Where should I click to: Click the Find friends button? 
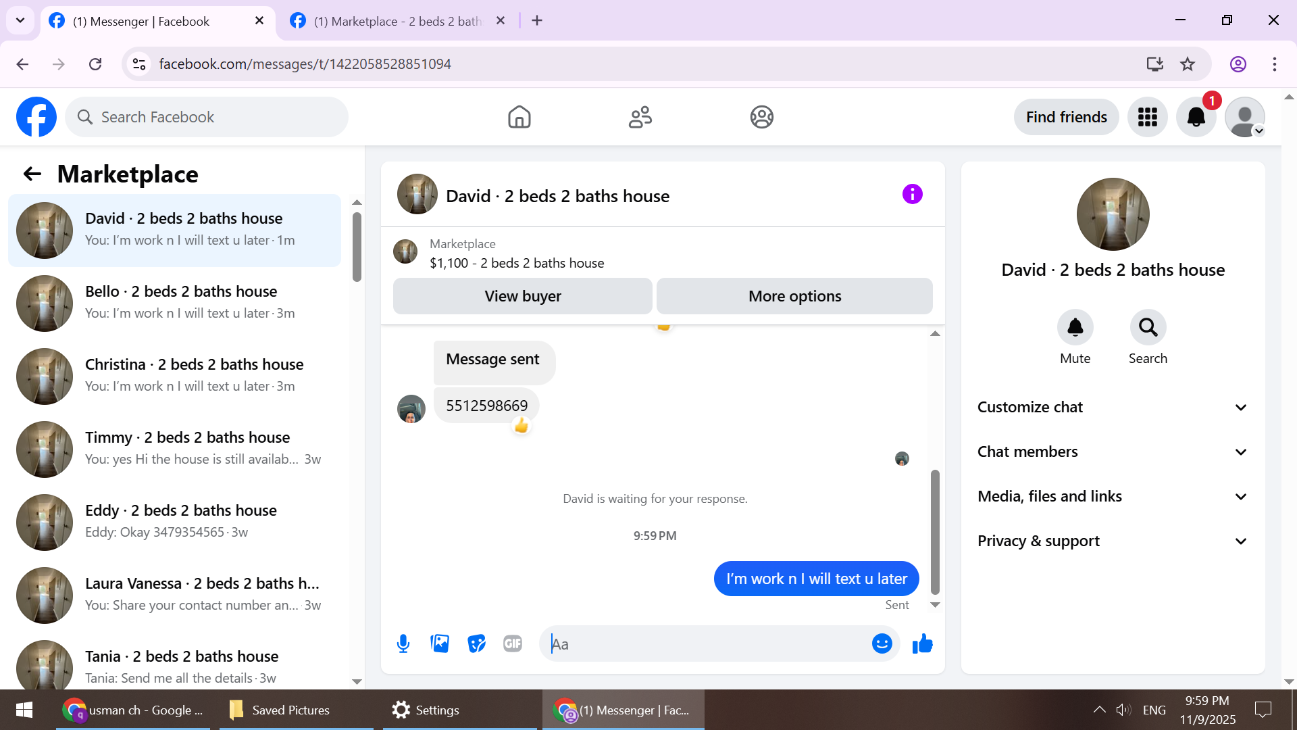click(1067, 117)
